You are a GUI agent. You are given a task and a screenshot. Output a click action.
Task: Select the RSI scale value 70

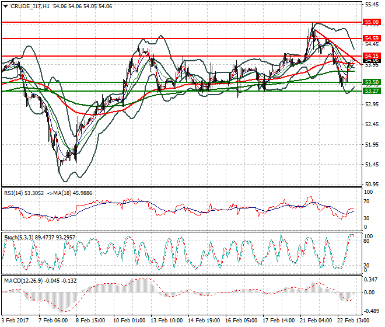click(x=366, y=201)
